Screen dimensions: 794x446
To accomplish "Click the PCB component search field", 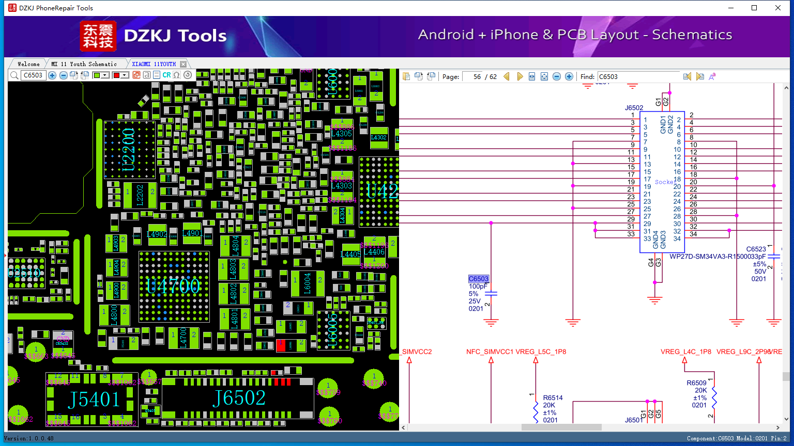I will pyautogui.click(x=33, y=75).
